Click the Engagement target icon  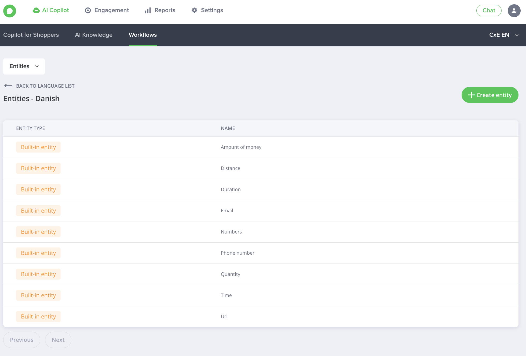(88, 10)
